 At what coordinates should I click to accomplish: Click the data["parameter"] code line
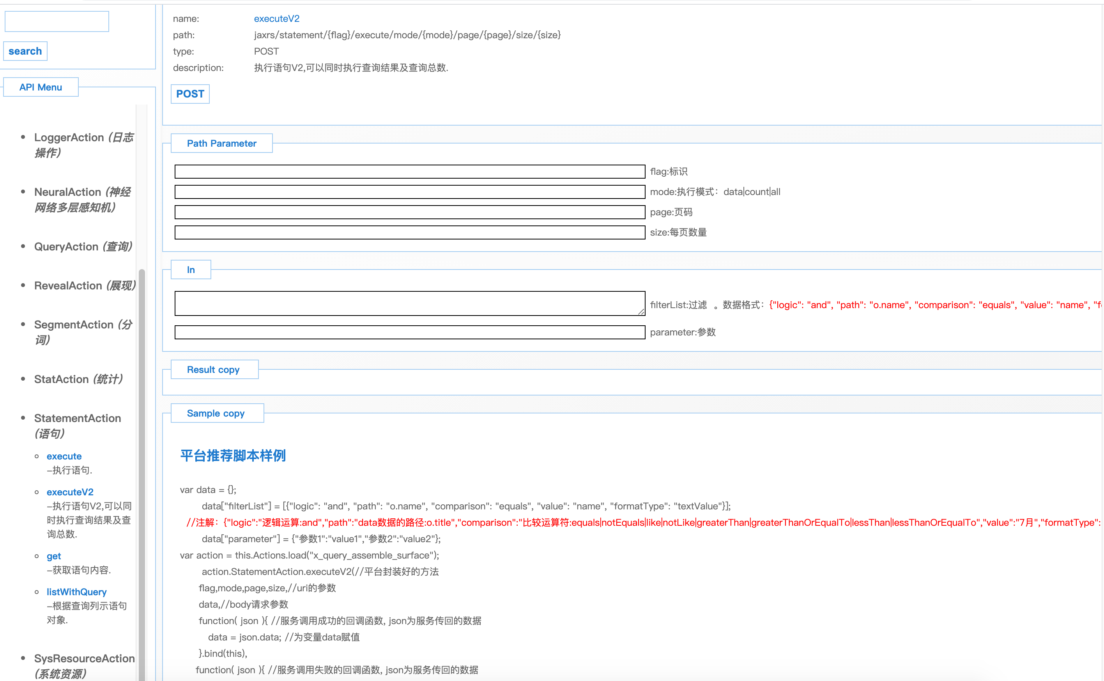pos(321,539)
